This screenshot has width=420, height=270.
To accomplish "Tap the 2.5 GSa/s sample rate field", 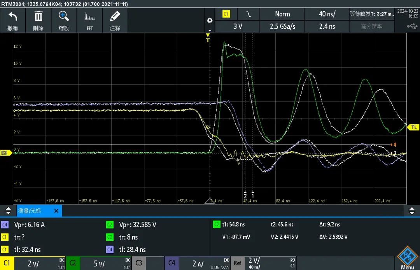I will point(282,26).
